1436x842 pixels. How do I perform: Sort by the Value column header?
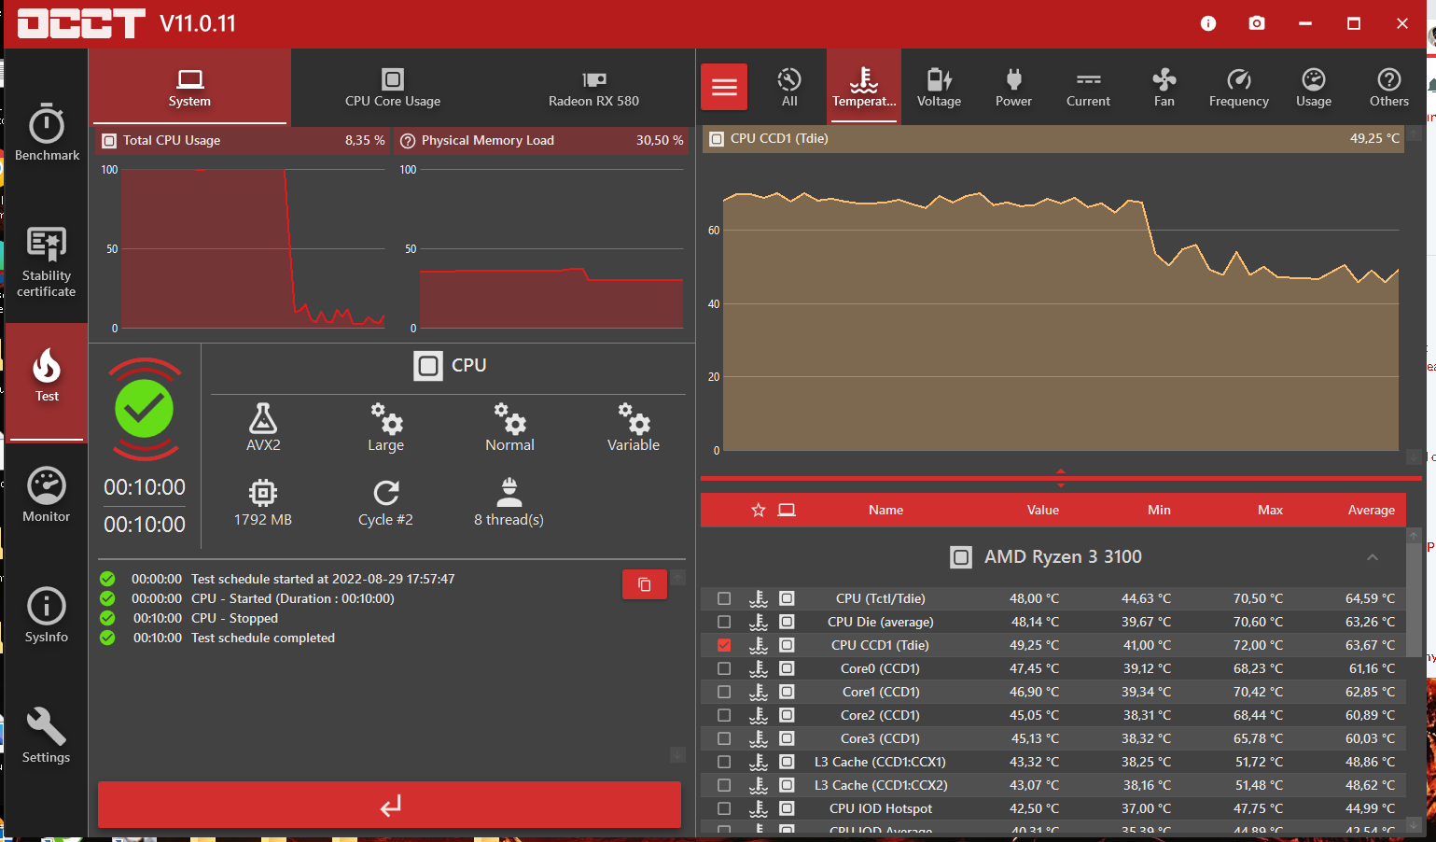1043,510
